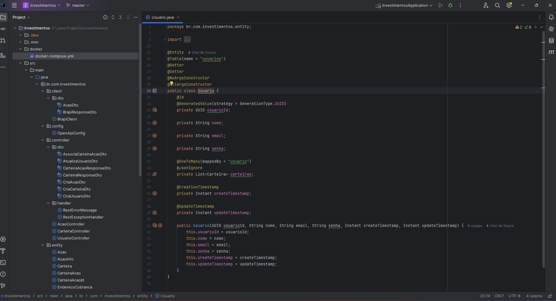Expand the .idea folder
The height and width of the screenshot is (301, 556).
click(20, 35)
